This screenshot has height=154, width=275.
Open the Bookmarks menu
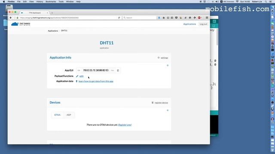coord(51,2)
